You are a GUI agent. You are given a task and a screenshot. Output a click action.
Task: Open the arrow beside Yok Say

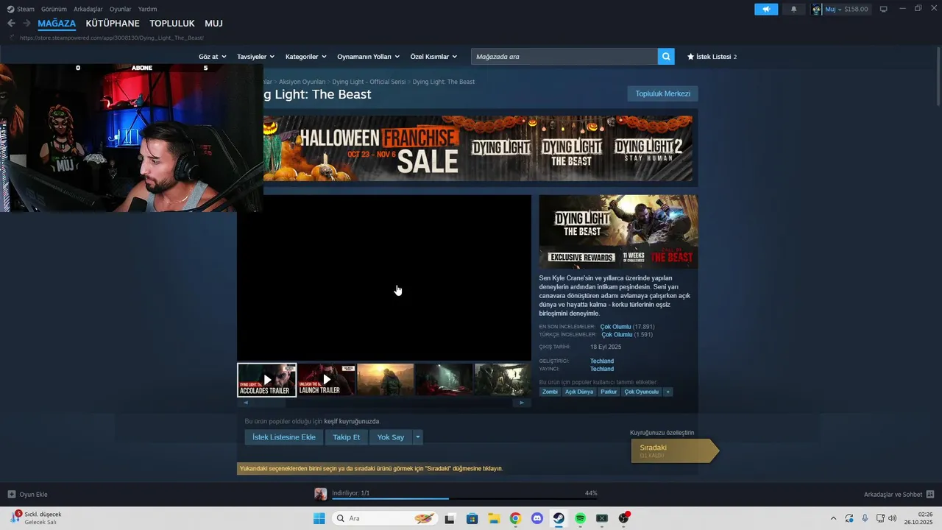(x=418, y=437)
